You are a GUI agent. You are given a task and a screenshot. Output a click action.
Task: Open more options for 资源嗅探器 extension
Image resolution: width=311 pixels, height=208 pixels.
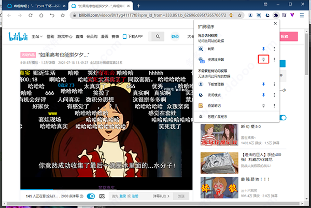coord(274,60)
